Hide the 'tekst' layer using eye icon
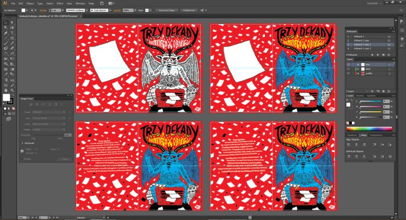This screenshot has width=406, height=220. pyautogui.click(x=348, y=69)
